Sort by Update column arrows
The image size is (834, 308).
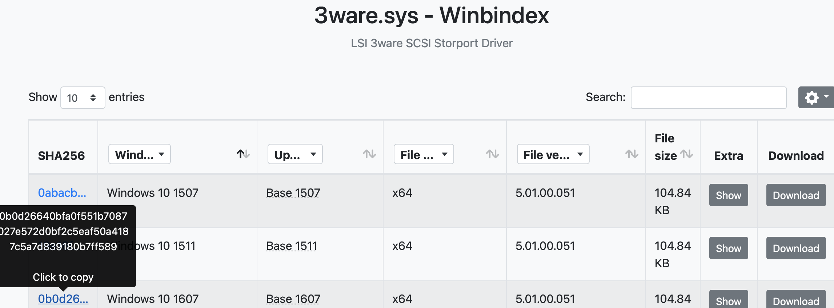pos(369,154)
